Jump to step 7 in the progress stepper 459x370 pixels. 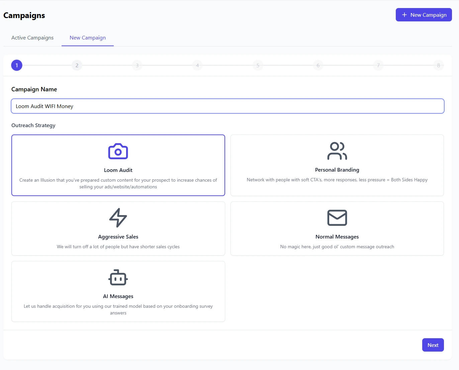(x=378, y=65)
